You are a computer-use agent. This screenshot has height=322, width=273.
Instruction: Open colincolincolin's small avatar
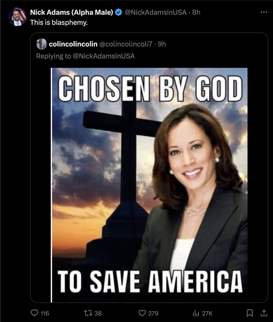pos(41,44)
